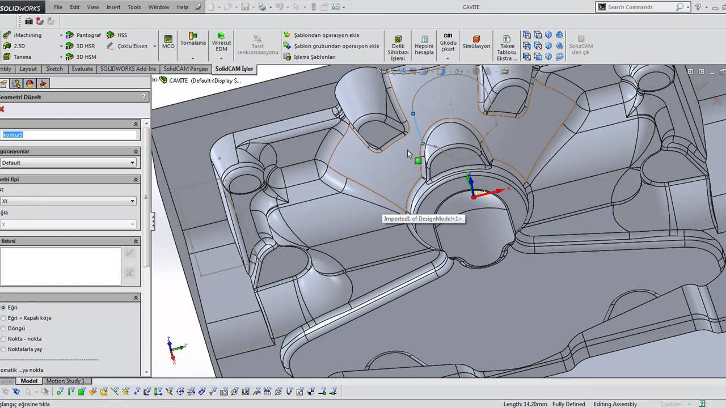Click the Wirecut EDM icon
This screenshot has height=408, width=726.
click(x=222, y=42)
